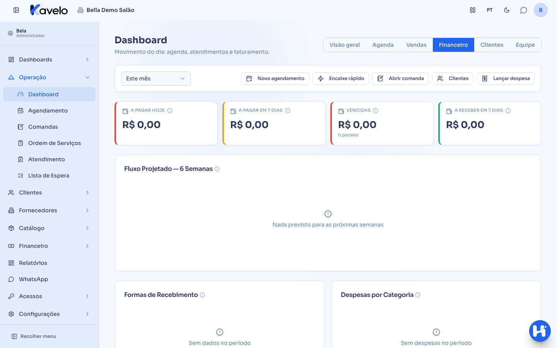This screenshot has width=557, height=348.
Task: Expand the Dashboards menu section
Action: tap(49, 60)
